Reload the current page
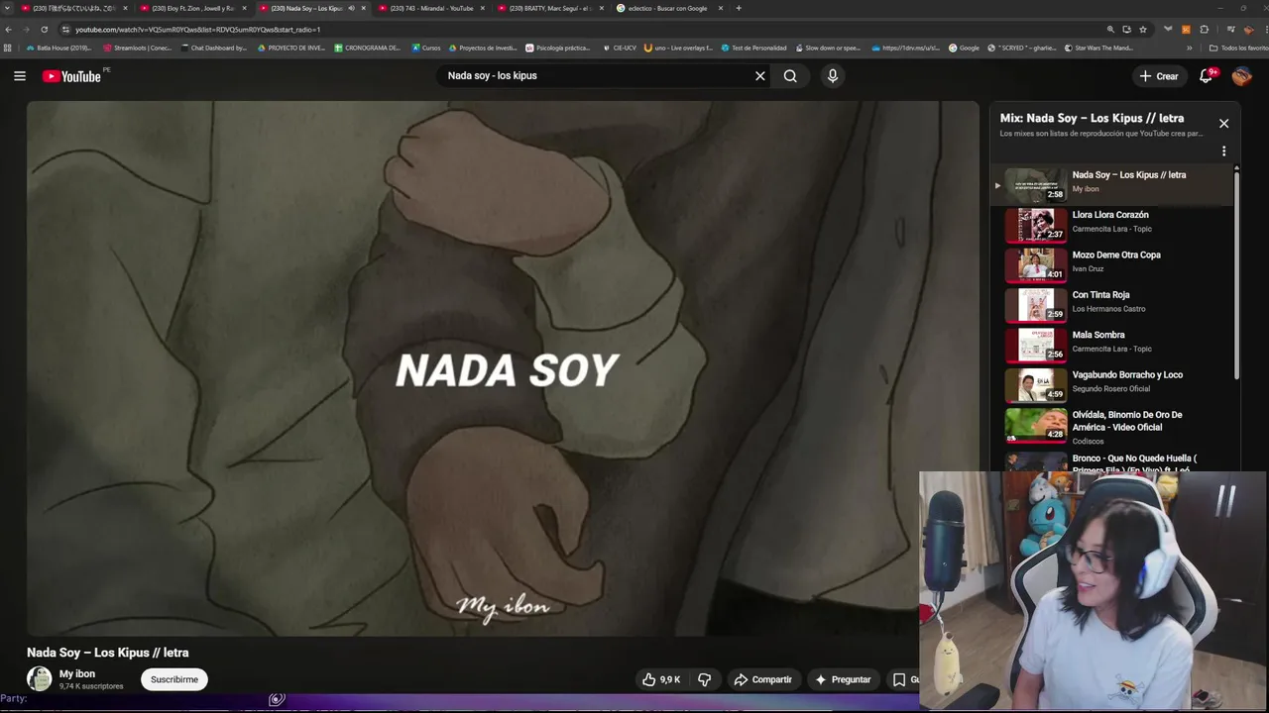1269x713 pixels. tap(44, 30)
